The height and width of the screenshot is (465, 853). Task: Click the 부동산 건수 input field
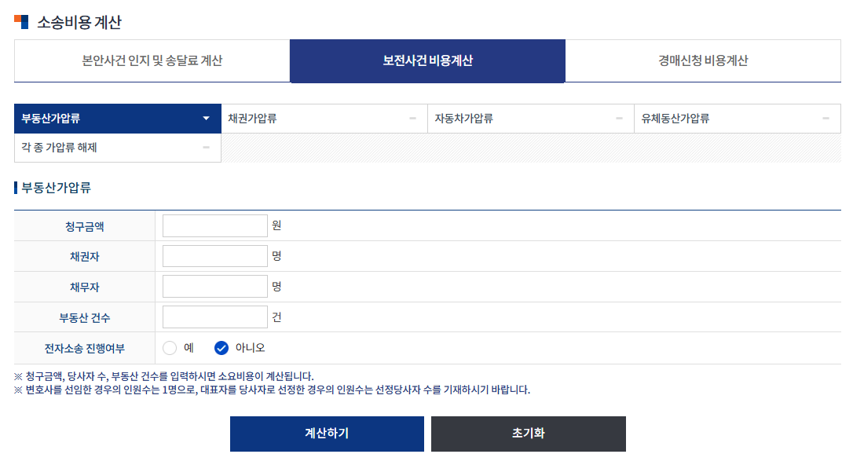coord(213,317)
